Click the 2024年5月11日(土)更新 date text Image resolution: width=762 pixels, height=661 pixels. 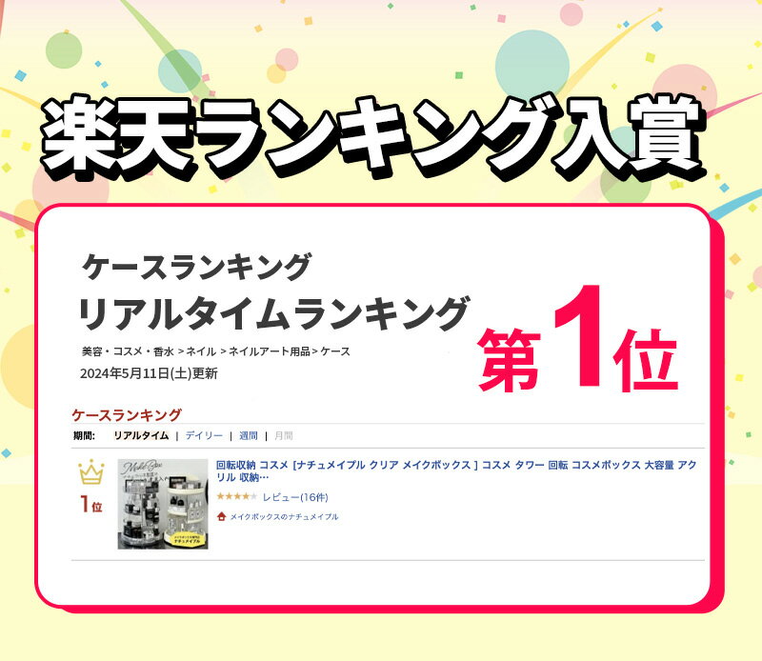[149, 373]
